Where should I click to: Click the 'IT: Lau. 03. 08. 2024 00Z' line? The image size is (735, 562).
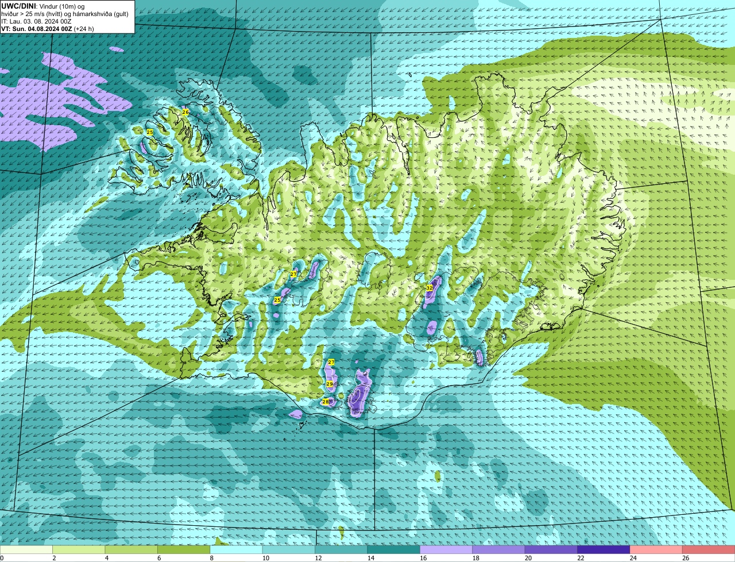coord(36,21)
